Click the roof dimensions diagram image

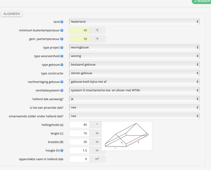pos(127,136)
